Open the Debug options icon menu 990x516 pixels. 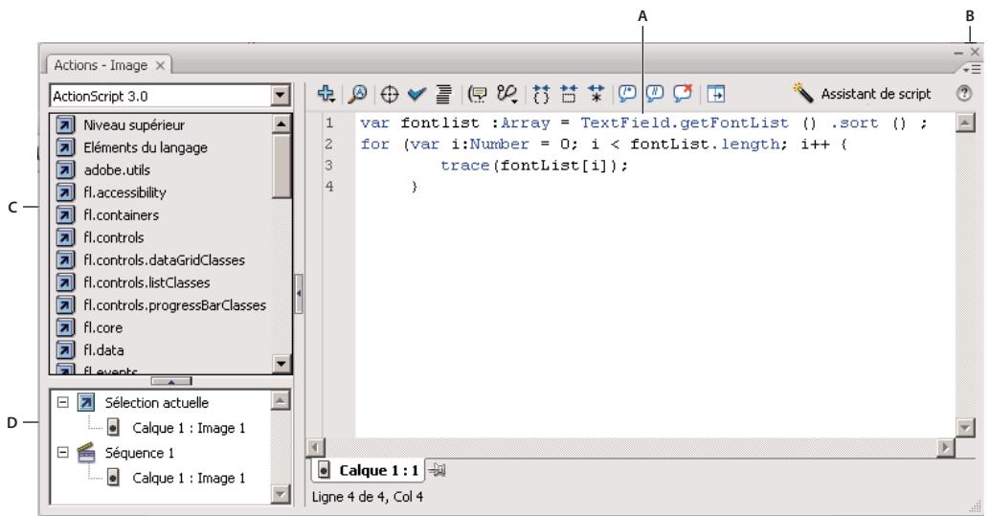pos(507,94)
